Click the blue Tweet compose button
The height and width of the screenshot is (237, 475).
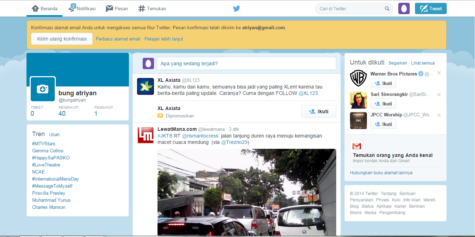click(x=431, y=8)
